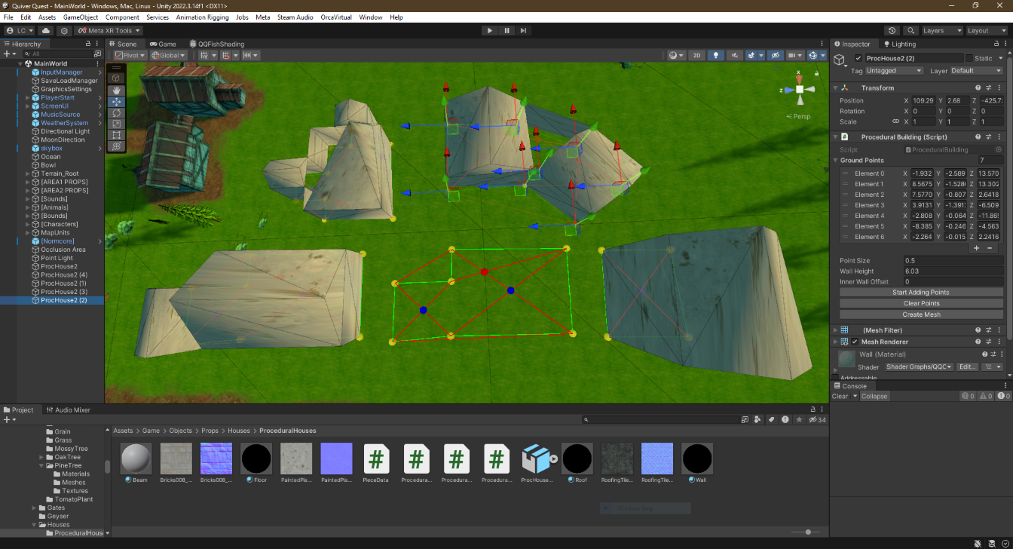Expand the Terrain_Root hierarchy item
The image size is (1013, 549).
[28, 173]
